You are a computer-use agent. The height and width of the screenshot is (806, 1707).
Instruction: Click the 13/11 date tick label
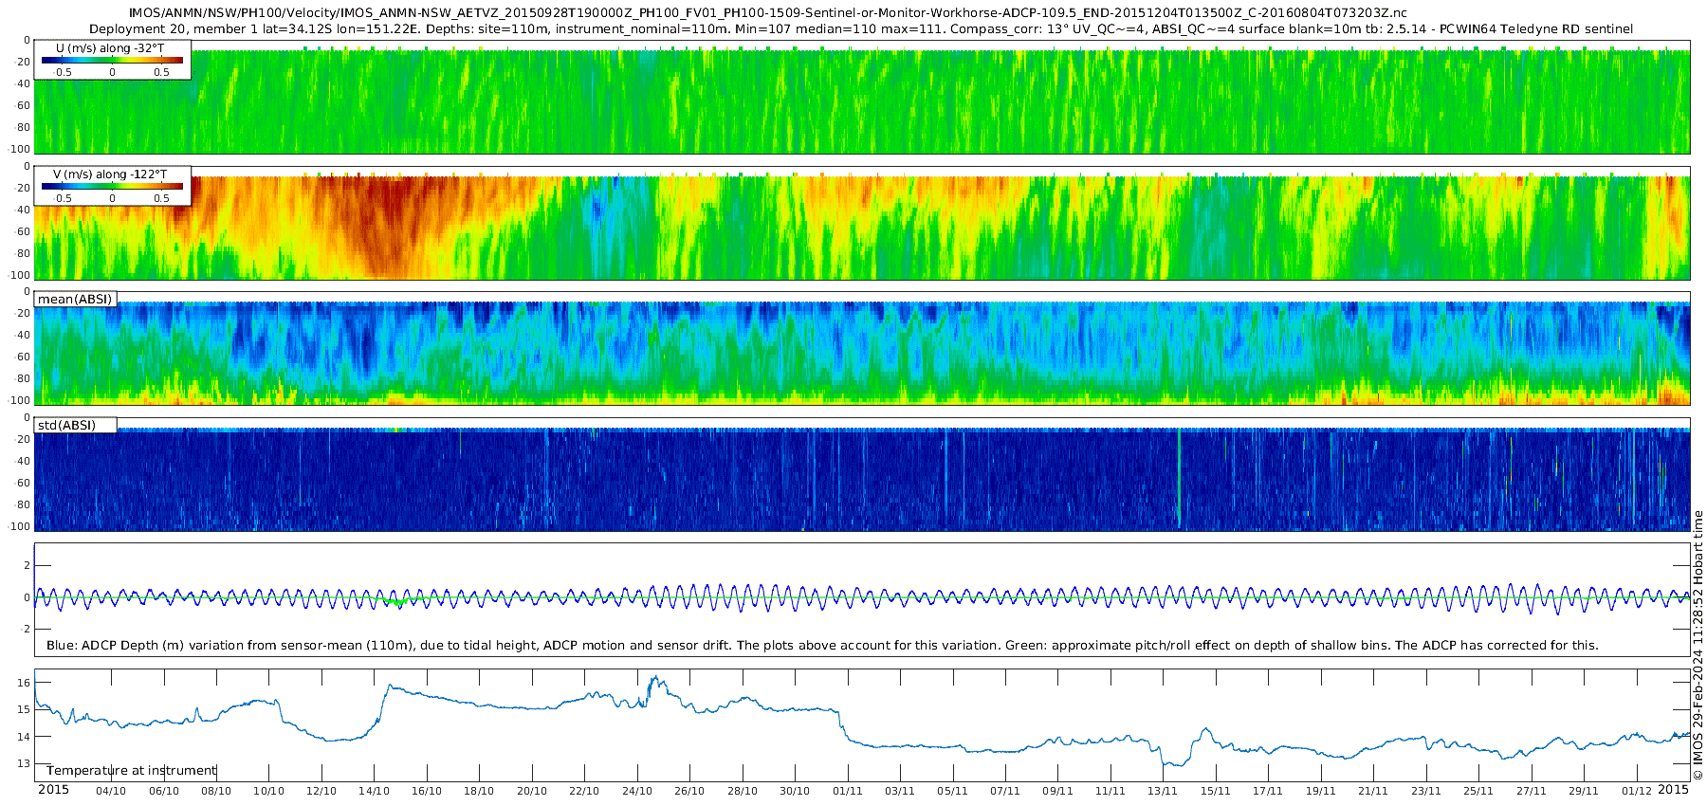tap(1162, 791)
